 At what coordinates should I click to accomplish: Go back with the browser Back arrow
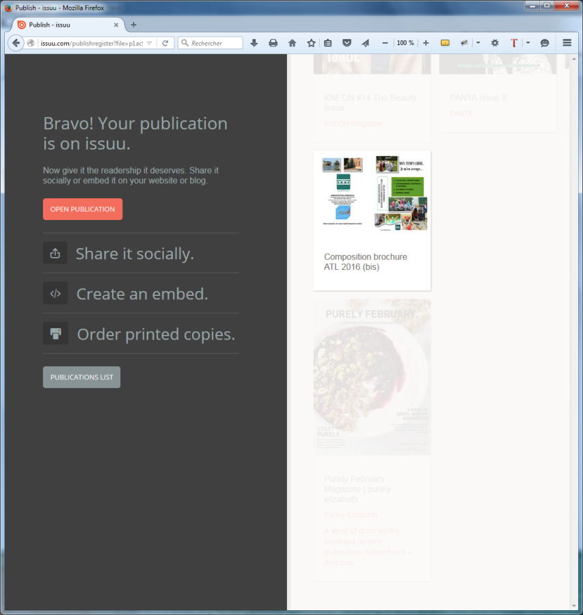(16, 43)
